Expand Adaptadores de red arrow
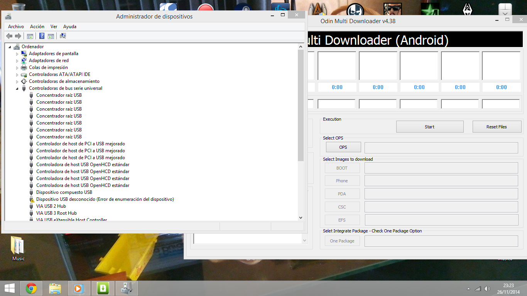The width and height of the screenshot is (527, 296). 17,61
